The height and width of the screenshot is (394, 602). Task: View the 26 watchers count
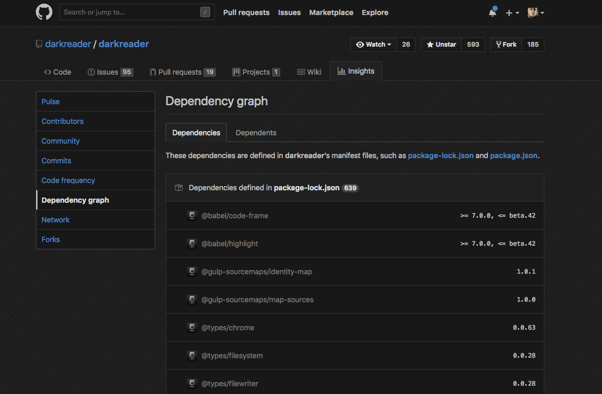[x=406, y=45]
